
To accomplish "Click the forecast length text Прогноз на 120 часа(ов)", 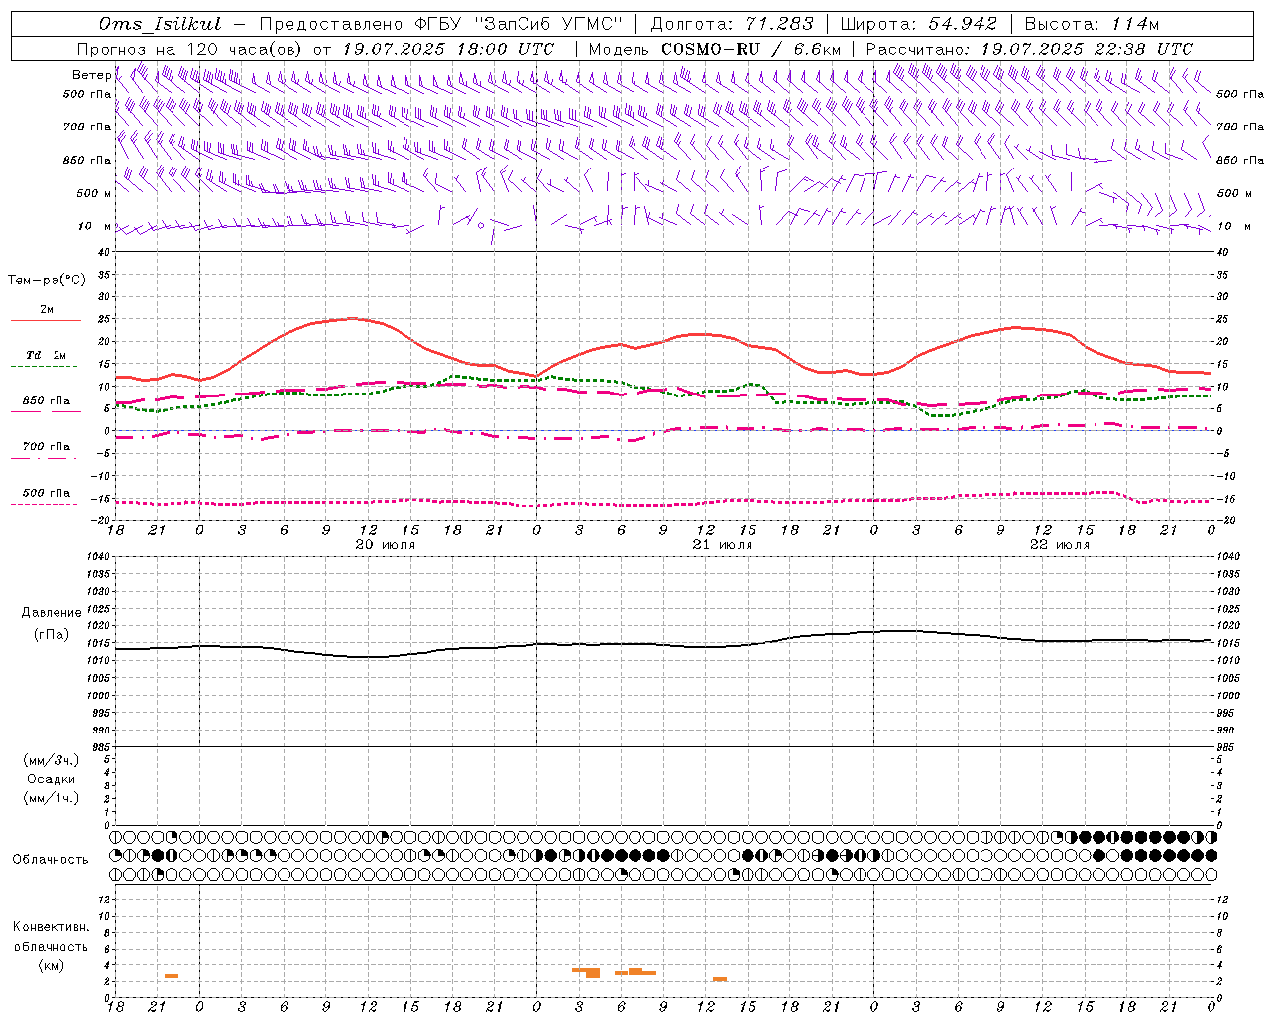I will click(x=190, y=49).
